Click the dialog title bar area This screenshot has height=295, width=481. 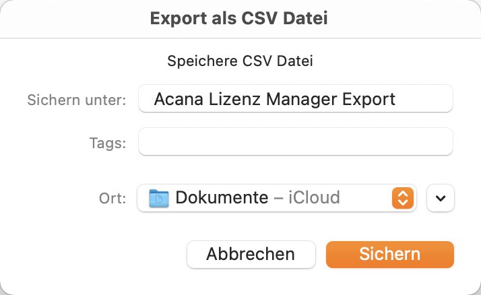pos(241,19)
